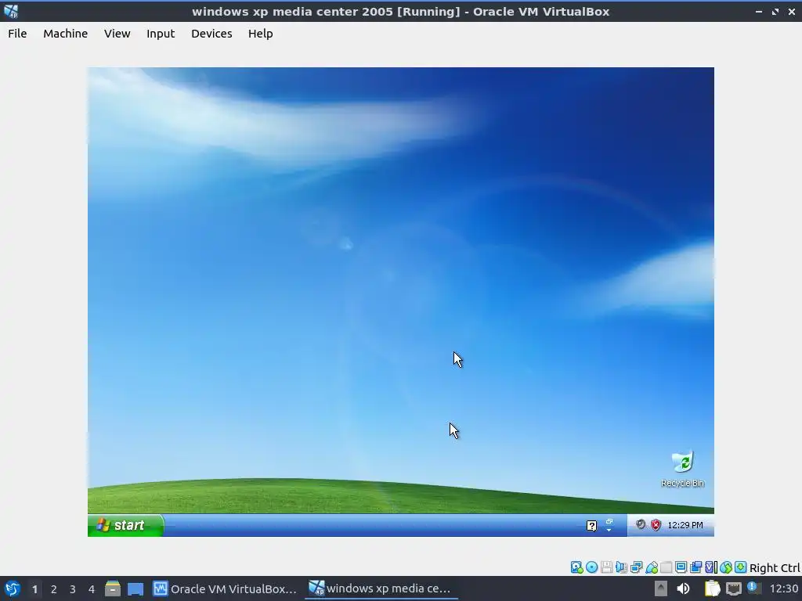Click the grey XP tray icon beside shield
802x601 pixels.
pos(641,524)
